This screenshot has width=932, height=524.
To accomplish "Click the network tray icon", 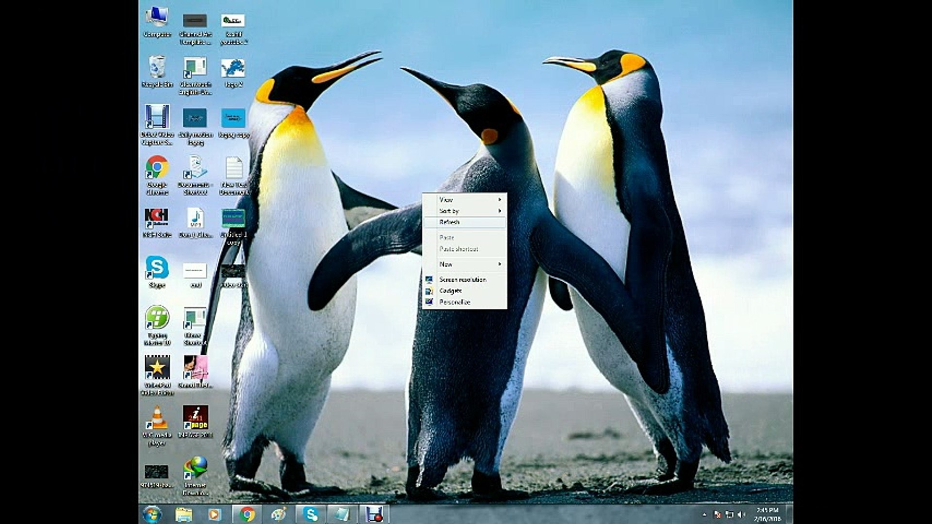I will 729,514.
